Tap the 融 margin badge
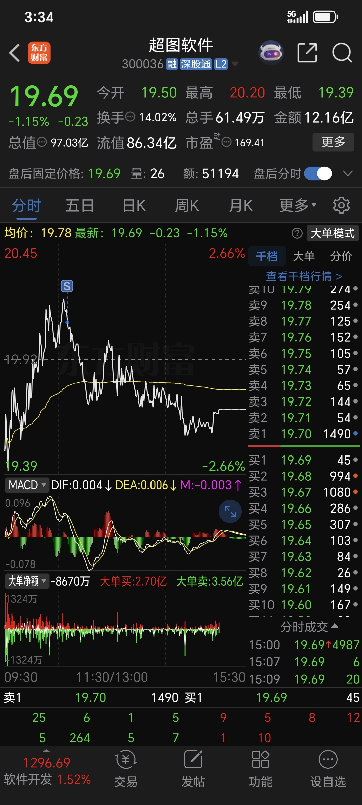The image size is (362, 805). pyautogui.click(x=172, y=64)
